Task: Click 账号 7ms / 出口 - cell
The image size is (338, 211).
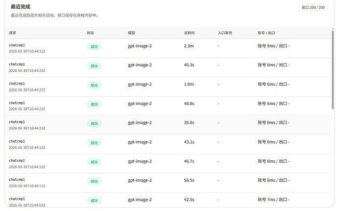Action: point(274,200)
